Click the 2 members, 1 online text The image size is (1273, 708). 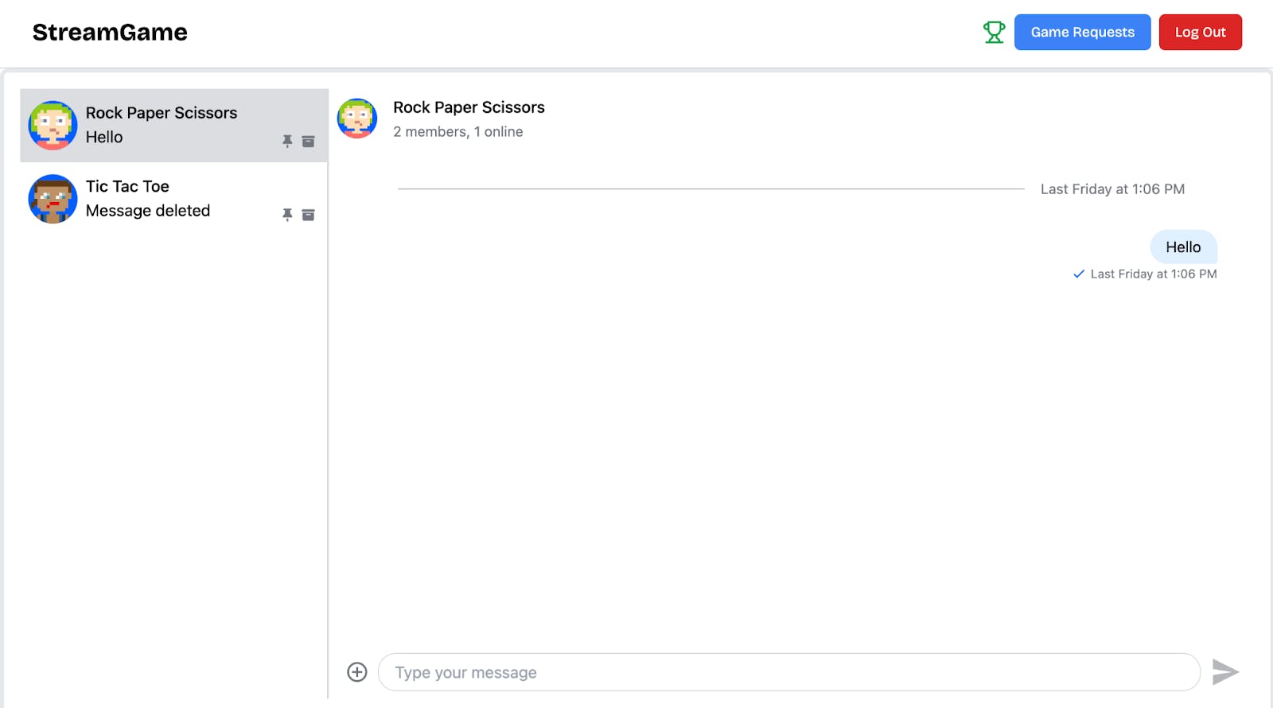457,132
